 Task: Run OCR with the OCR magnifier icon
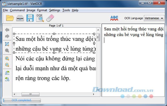40,18
